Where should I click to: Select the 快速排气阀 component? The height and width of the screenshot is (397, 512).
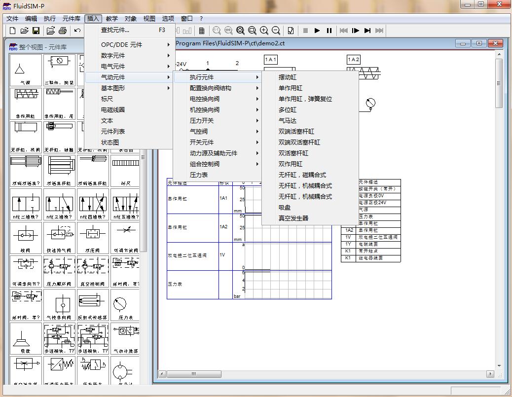(59, 238)
